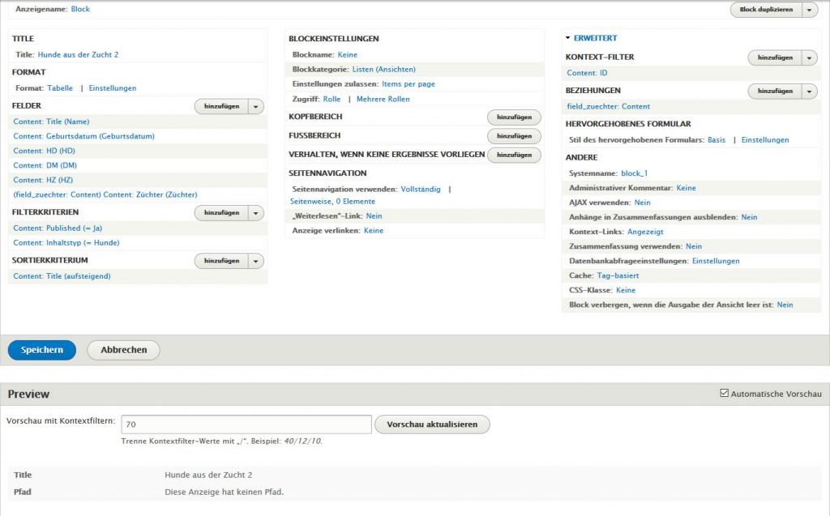Screen dimensions: 830x516
Task: Open the Tabelle format link
Action: 60,88
